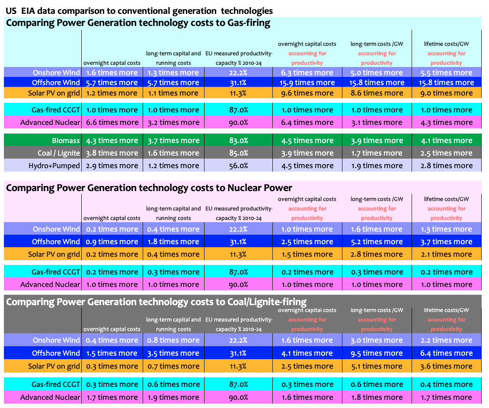Click the US EIA data comparison title
Viewport: 489px width, 408px height.
139,10
